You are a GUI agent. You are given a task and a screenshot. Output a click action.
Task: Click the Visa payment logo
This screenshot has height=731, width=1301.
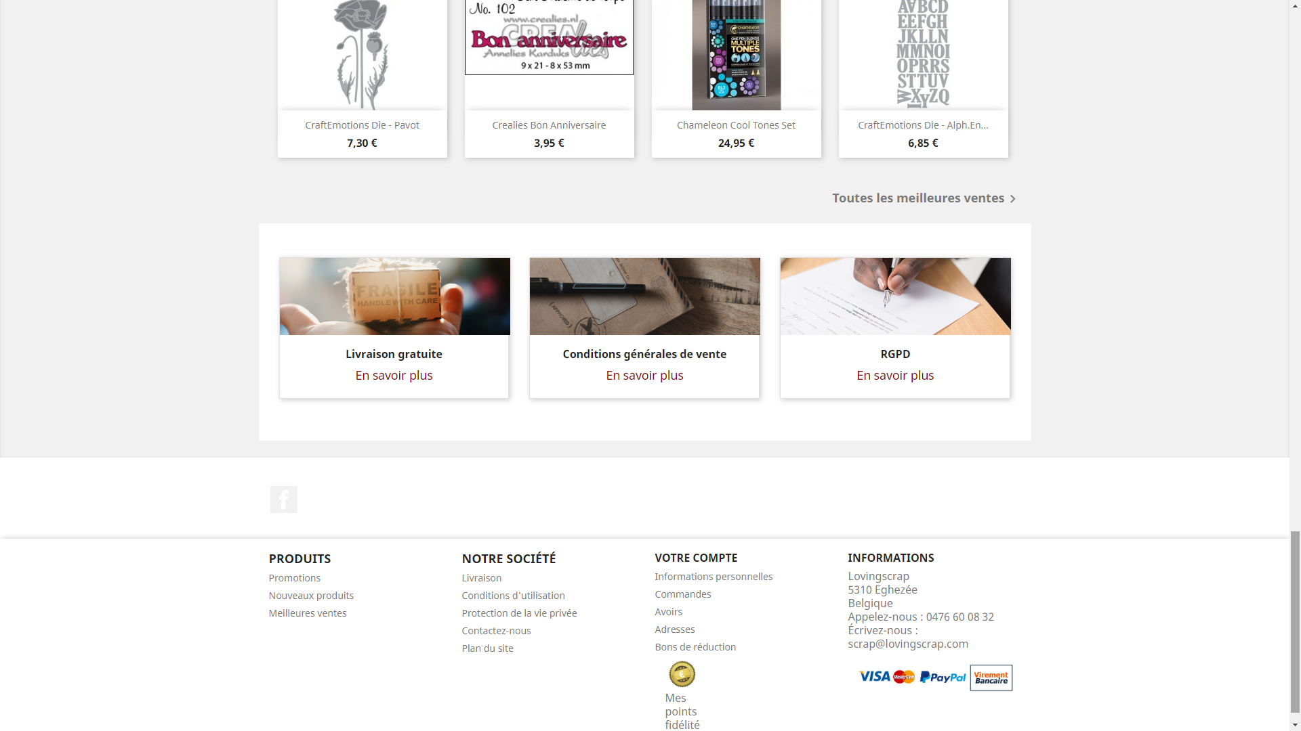tap(874, 676)
